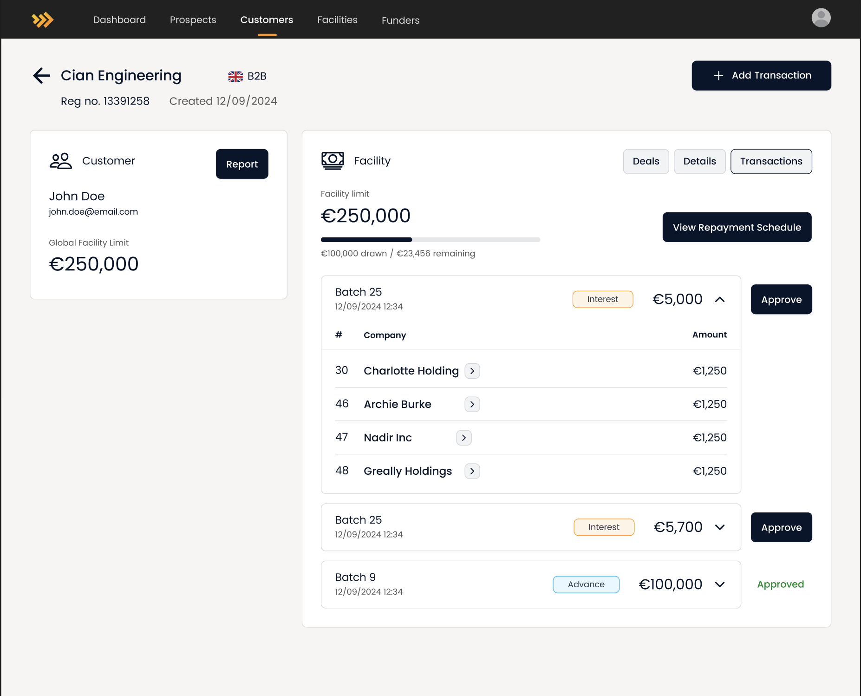
Task: Click the Amount column header
Action: [709, 335]
